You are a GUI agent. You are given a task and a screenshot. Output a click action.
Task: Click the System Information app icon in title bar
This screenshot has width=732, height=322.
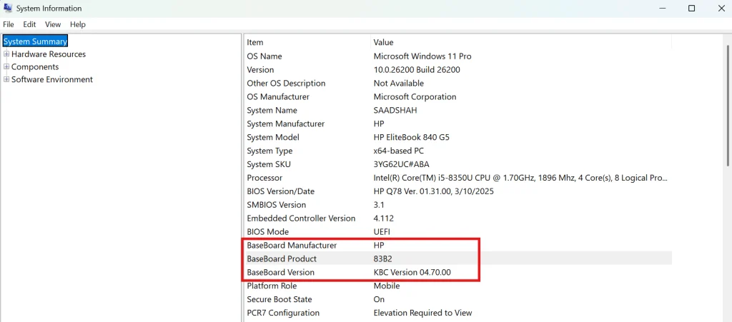7,8
